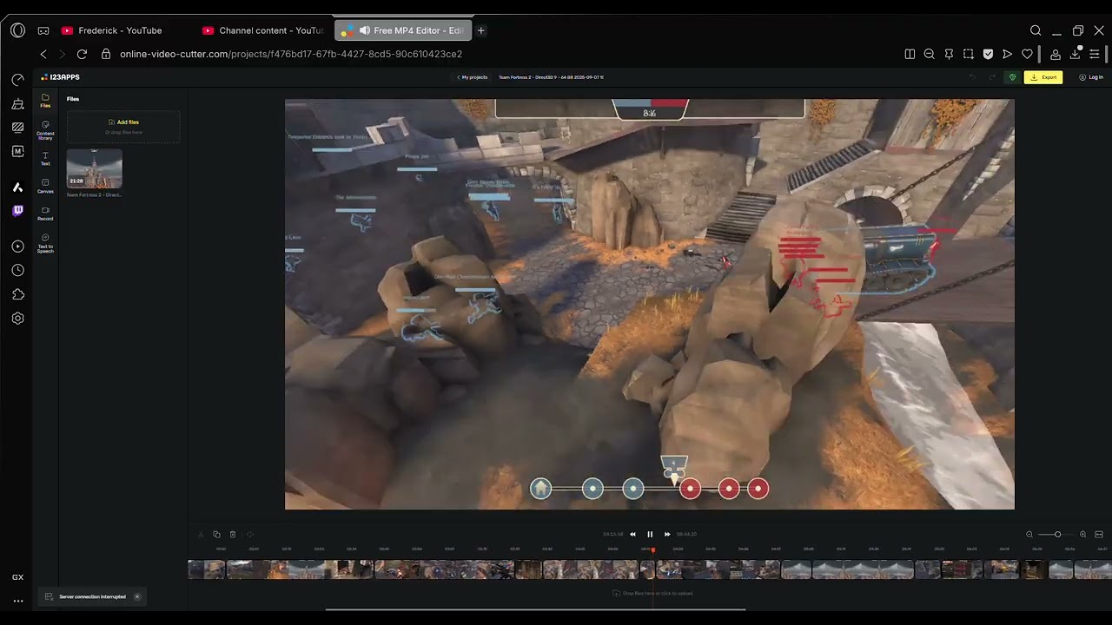Open the Text tool panel
The width and height of the screenshot is (1112, 625).
[x=45, y=159]
